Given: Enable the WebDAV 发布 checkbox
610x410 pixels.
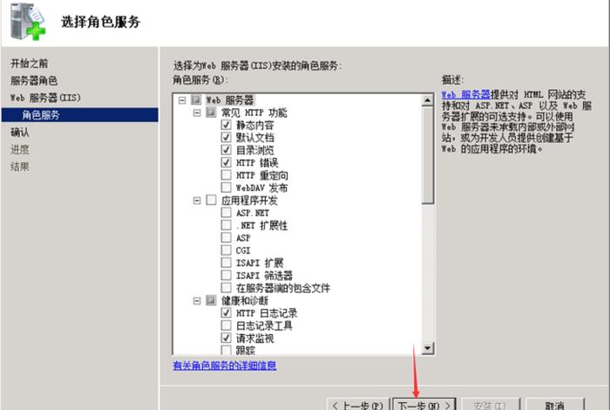Looking at the screenshot, I should click(226, 188).
